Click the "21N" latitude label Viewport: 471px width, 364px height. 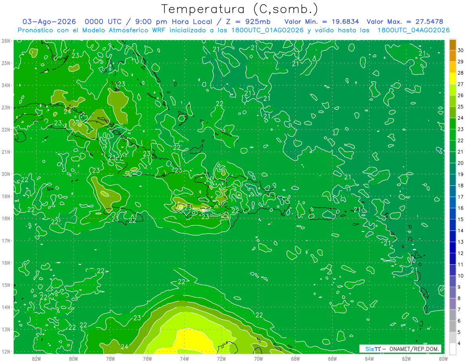click(x=6, y=152)
